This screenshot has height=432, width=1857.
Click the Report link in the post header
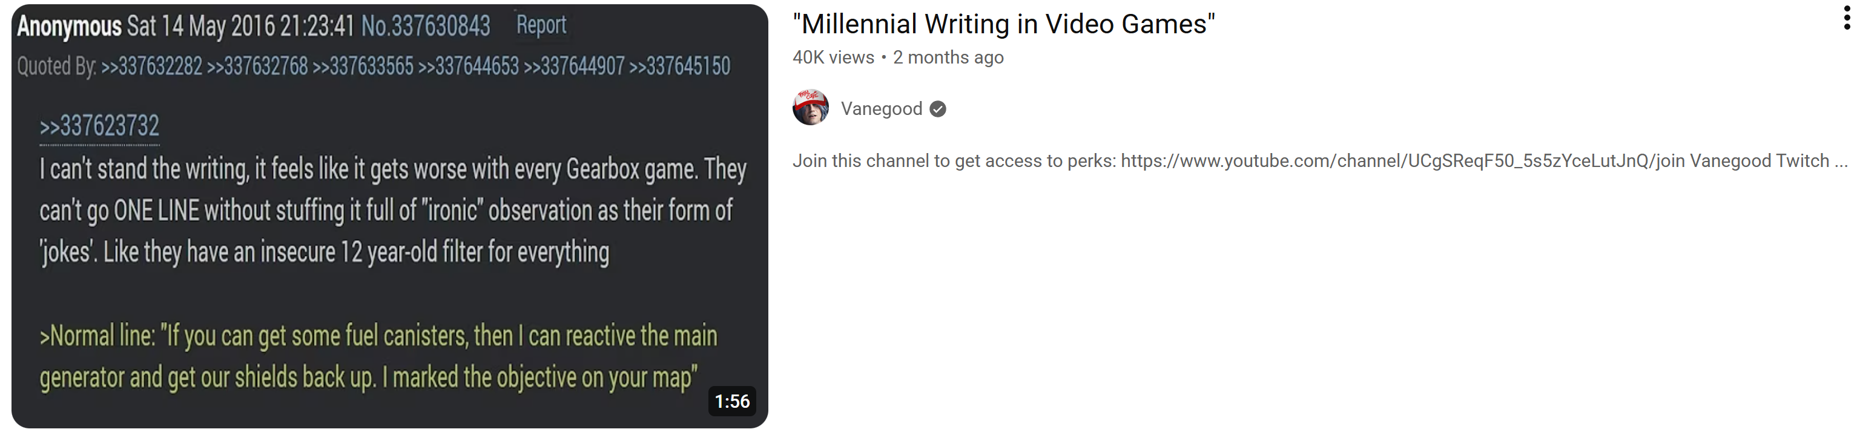(541, 25)
